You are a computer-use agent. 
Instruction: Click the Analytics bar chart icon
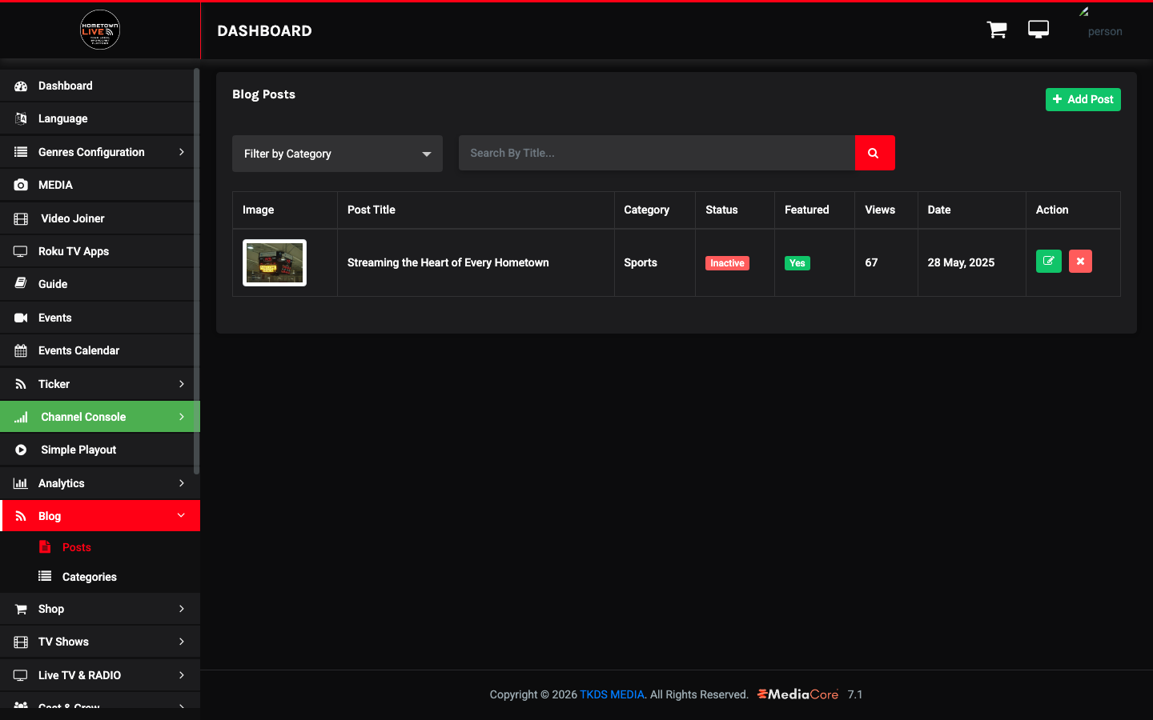[x=21, y=483]
